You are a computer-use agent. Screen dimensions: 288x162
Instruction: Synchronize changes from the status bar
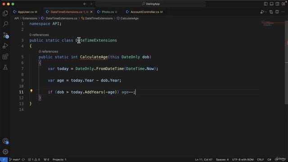click(23, 160)
